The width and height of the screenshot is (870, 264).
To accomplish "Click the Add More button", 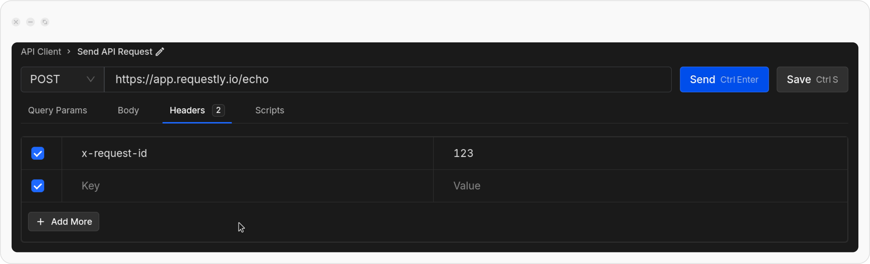I will pos(63,221).
